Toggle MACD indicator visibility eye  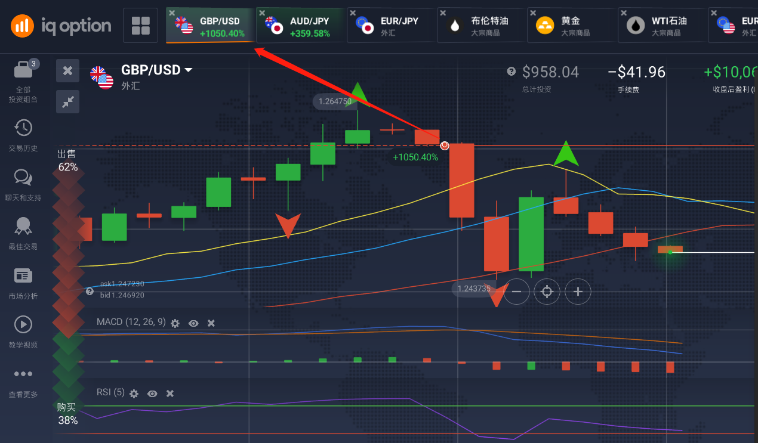tap(193, 323)
